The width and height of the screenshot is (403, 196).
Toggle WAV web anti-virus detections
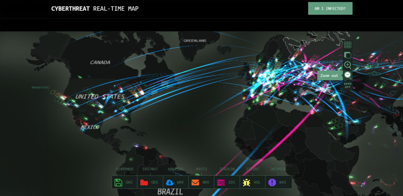point(176,182)
